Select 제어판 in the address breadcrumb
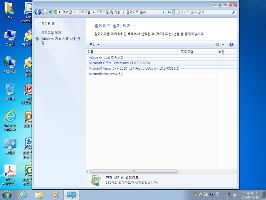The height and width of the screenshot is (200, 266). click(67, 12)
